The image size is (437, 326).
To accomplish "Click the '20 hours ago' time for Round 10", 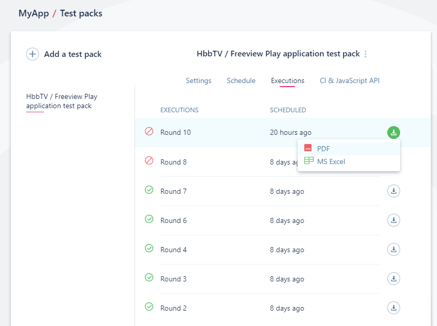I will click(290, 132).
